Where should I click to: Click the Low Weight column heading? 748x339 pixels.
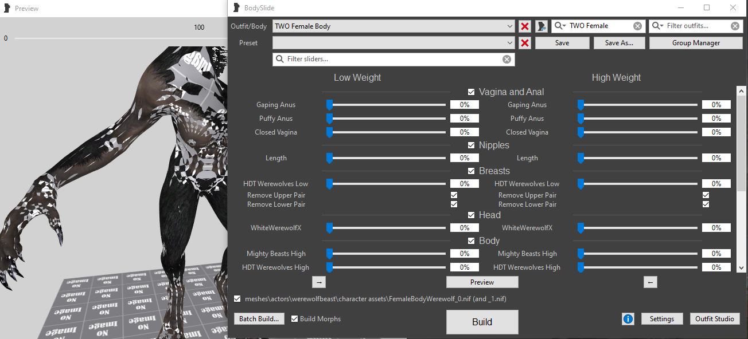coord(357,78)
